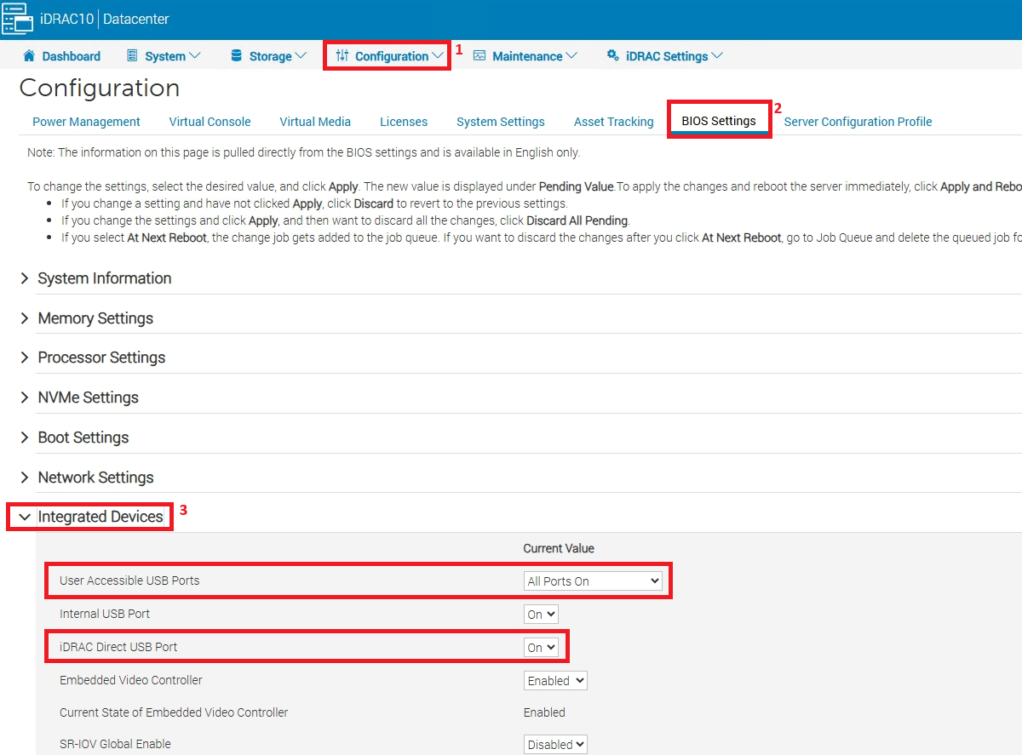Click the Dashboard home icon
This screenshot has width=1022, height=755.
point(30,56)
